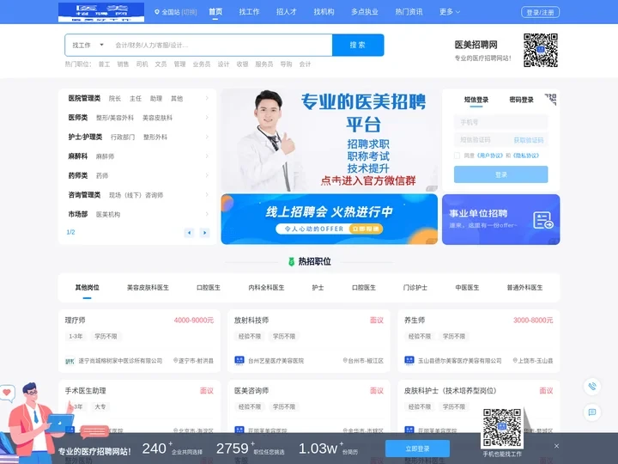The height and width of the screenshot is (464, 618).
Task: Expand the 护士/护理类 category arrow
Action: tap(207, 137)
